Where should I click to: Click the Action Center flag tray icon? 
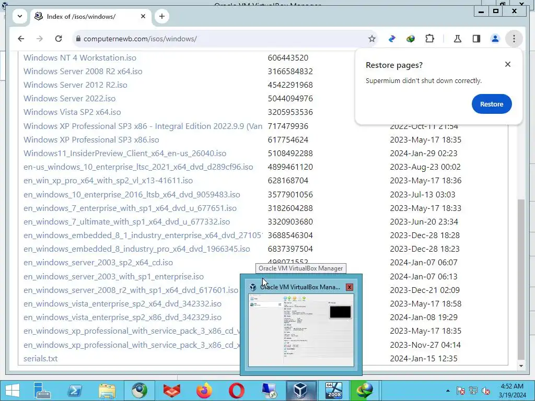tap(461, 391)
